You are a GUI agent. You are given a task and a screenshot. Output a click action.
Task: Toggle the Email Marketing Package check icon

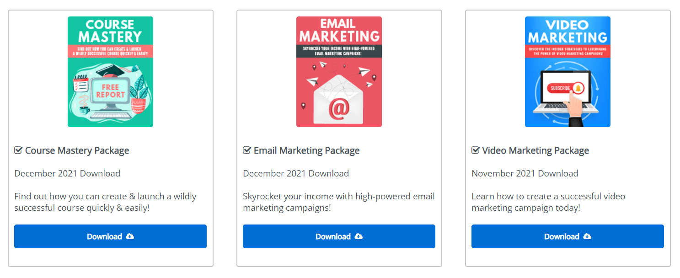(x=247, y=150)
